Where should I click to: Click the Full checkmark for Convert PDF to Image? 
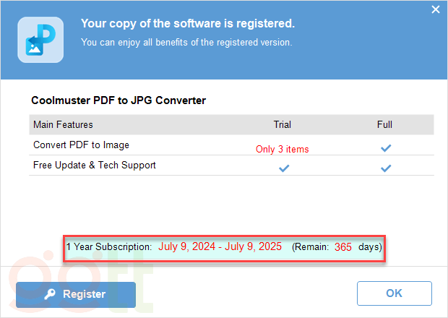386,147
